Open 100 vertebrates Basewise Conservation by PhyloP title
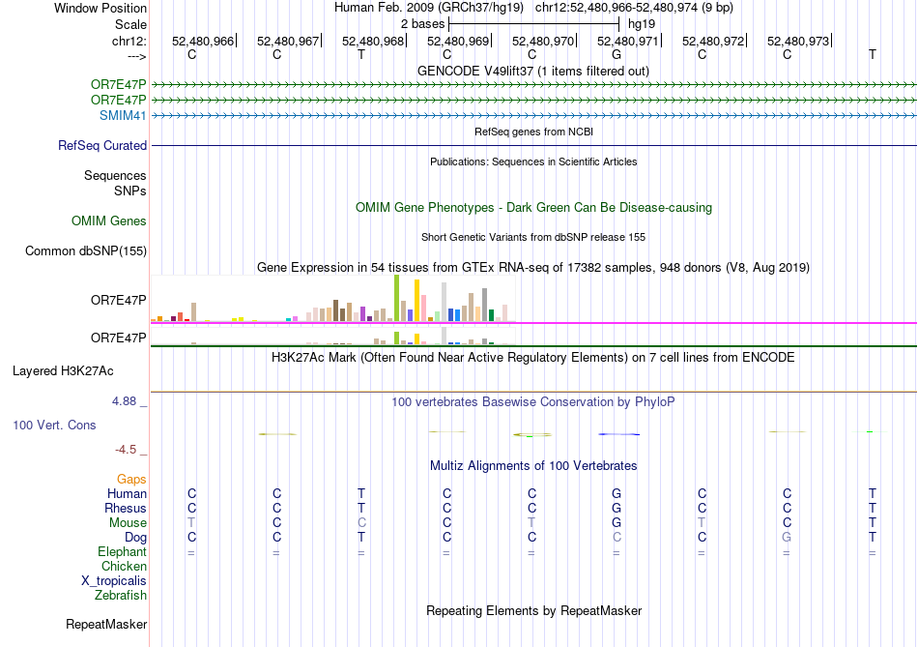918x647 pixels. 532,402
